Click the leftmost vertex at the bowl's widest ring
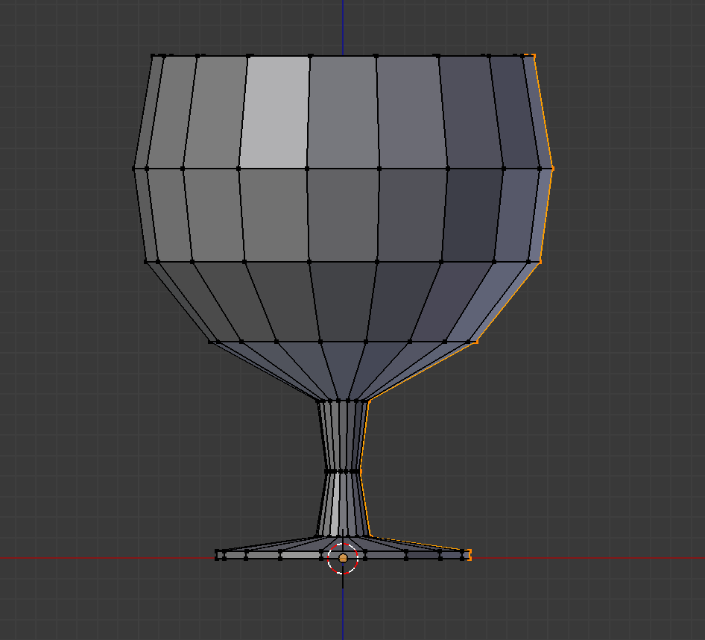 134,169
